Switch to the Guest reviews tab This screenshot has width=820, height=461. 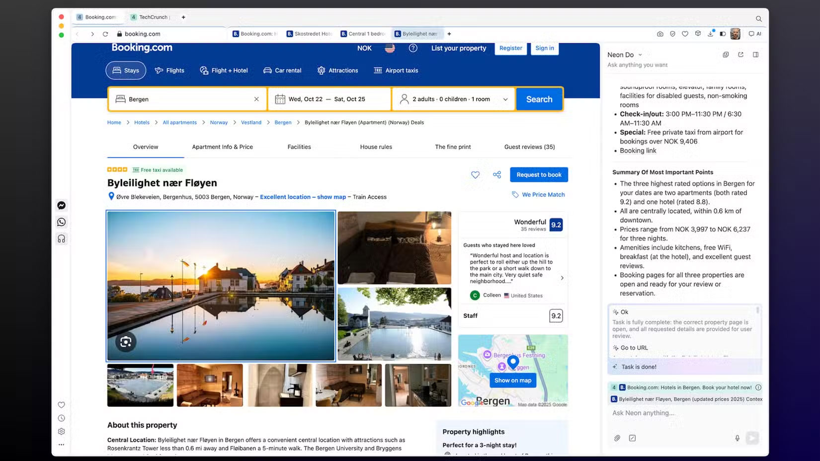point(529,147)
